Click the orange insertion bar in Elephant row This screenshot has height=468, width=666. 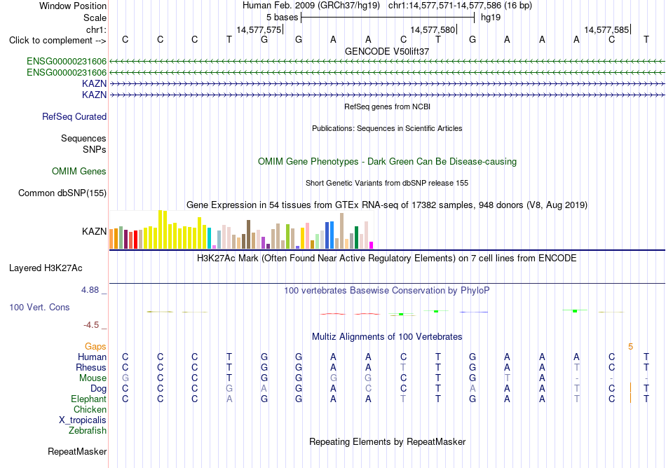point(631,399)
